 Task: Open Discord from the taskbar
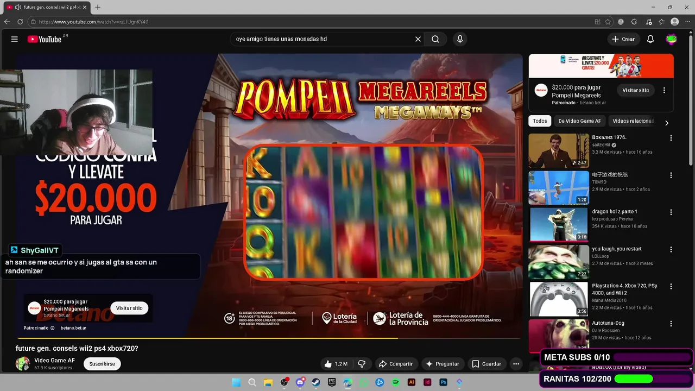pos(300,382)
